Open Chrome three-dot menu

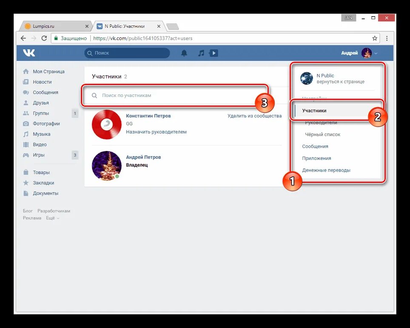[x=387, y=38]
